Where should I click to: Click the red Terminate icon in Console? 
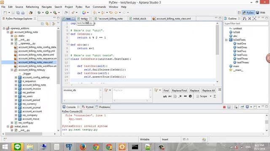click(224, 107)
